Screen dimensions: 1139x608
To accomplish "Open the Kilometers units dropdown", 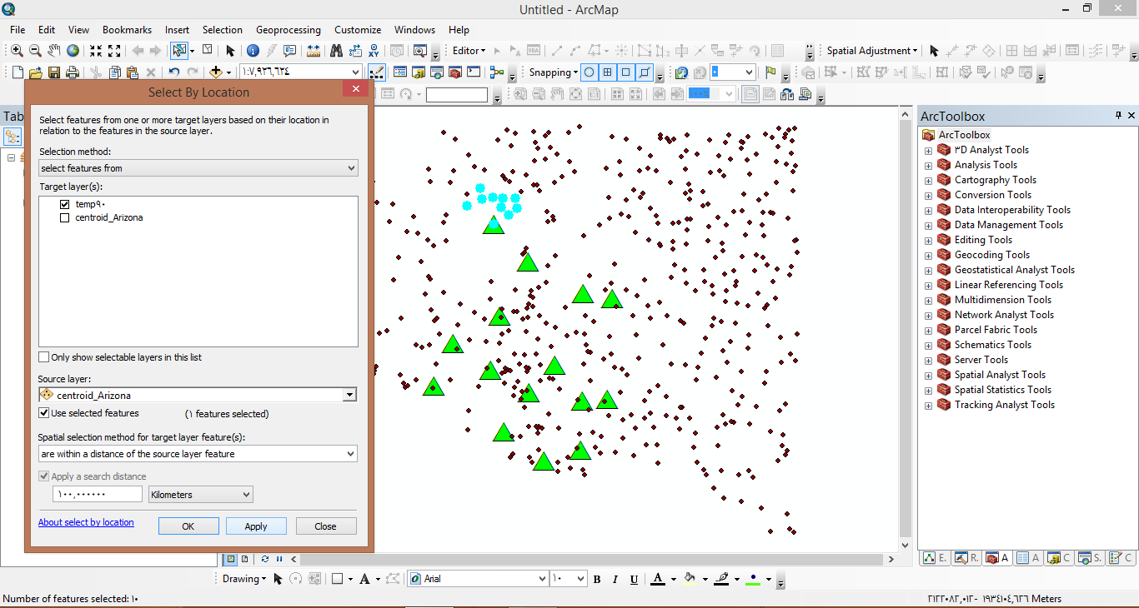I will (x=200, y=495).
